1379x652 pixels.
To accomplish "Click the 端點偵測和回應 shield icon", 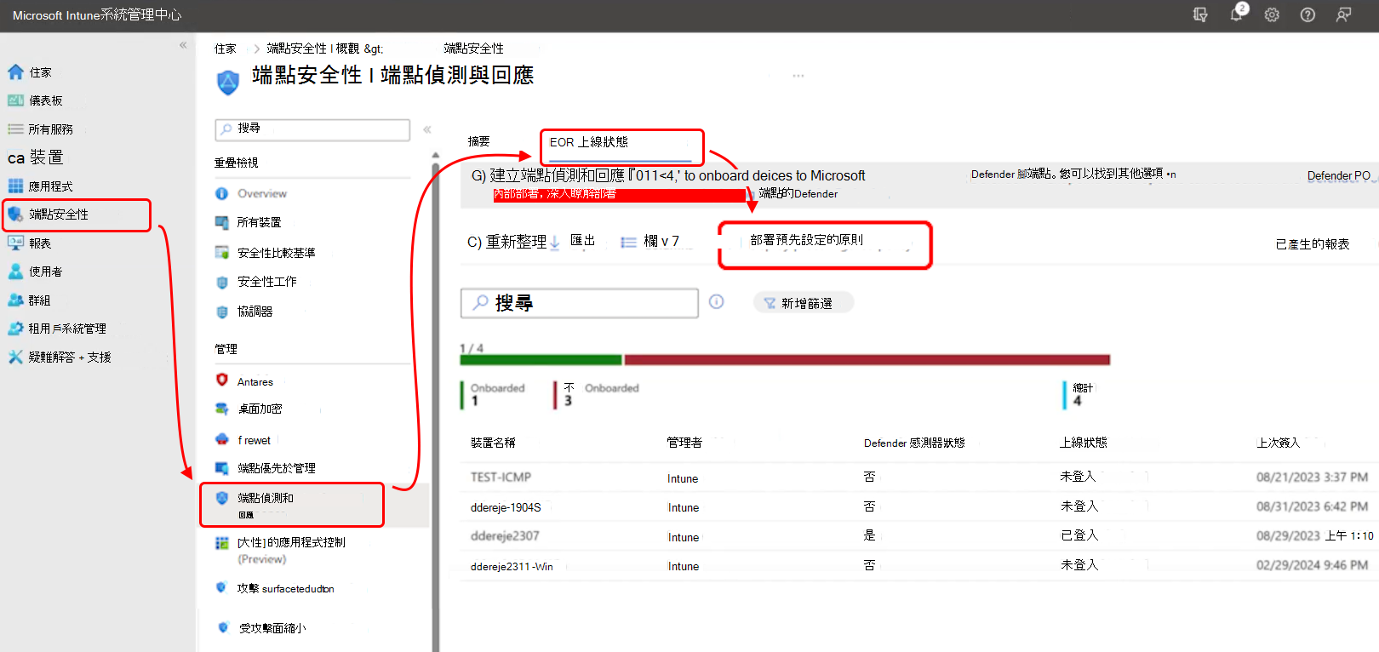I will coord(221,498).
